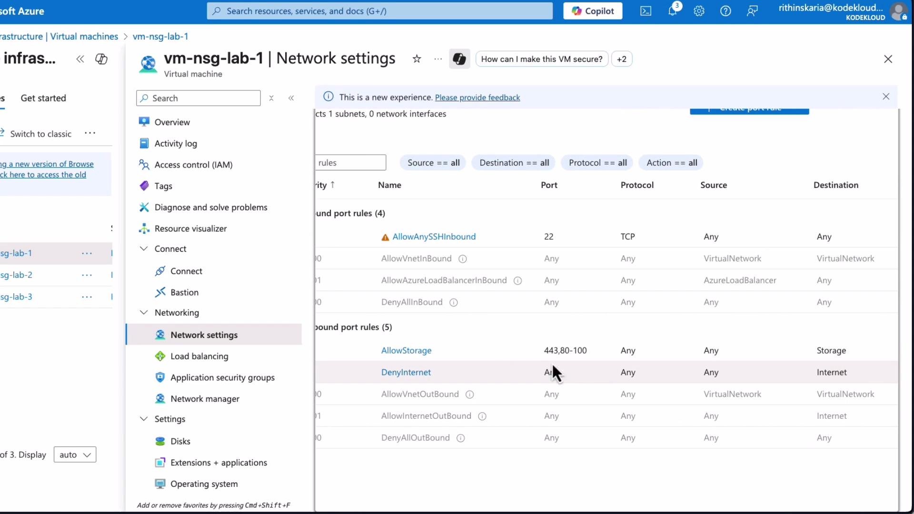Focus the portal search bar

[x=379, y=11]
